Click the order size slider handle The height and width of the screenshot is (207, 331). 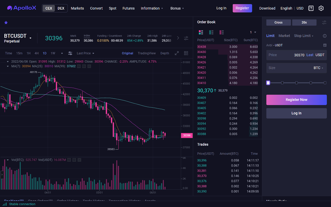pos(268,83)
